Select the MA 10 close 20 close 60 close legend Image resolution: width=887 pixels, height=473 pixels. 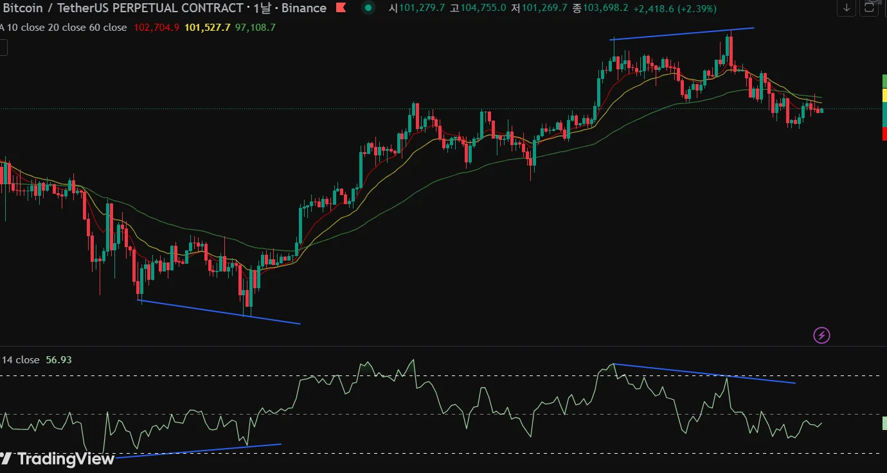[x=64, y=28]
